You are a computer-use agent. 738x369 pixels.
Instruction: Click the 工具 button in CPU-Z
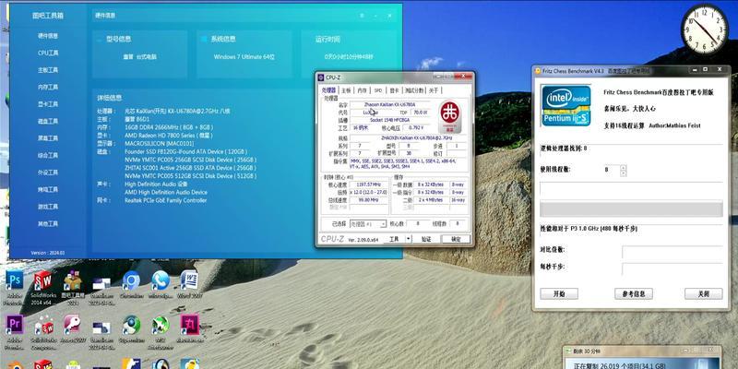[394, 239]
